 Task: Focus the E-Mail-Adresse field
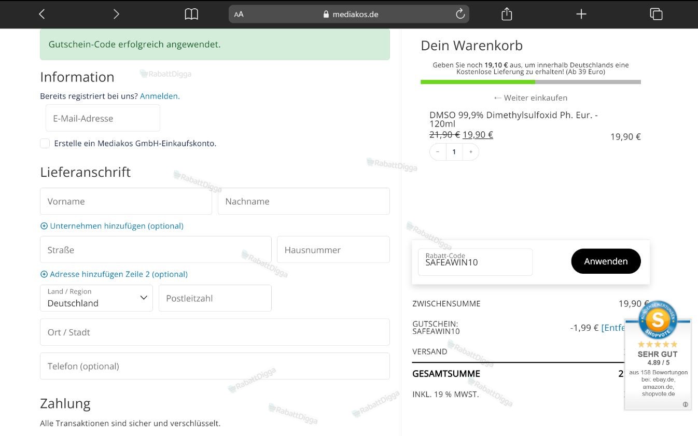103,118
